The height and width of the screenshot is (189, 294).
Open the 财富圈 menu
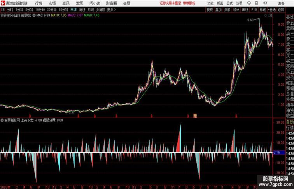pos(112,3)
